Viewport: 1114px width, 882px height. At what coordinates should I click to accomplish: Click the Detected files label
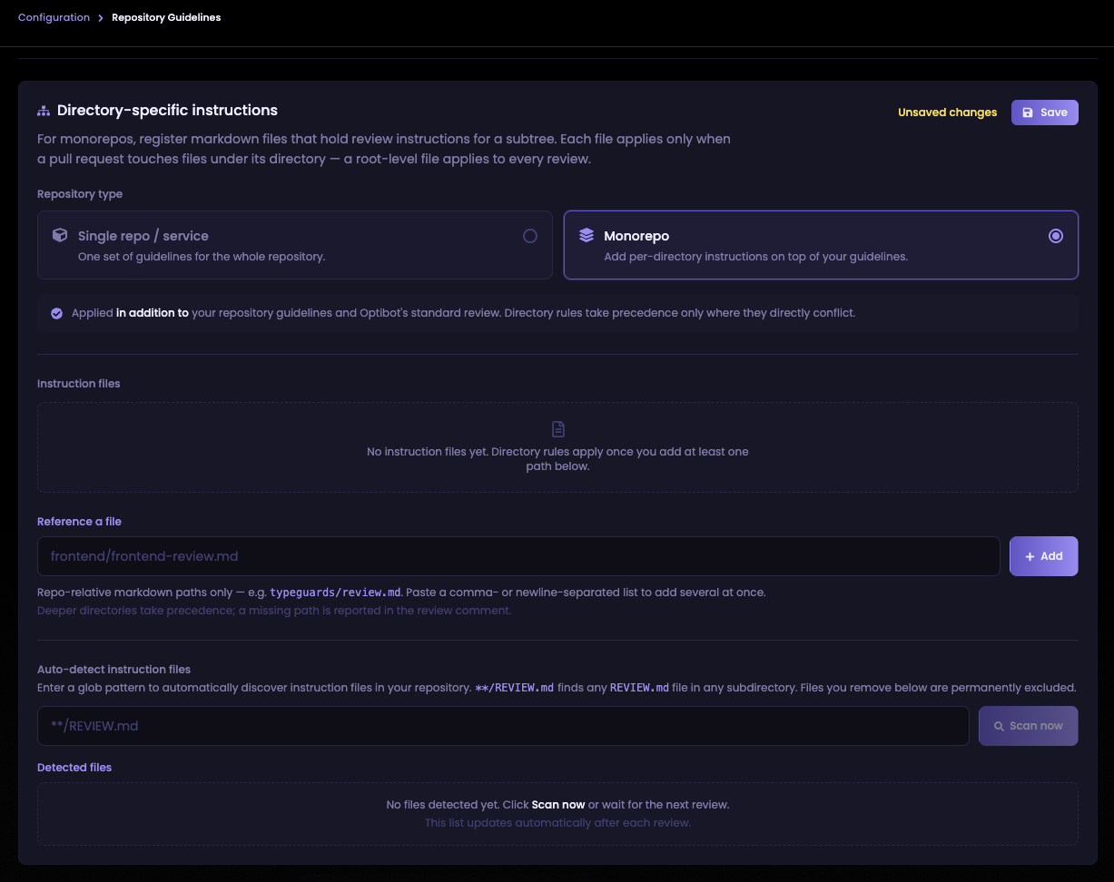(74, 768)
